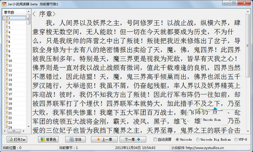Select the UTF-8 encoding radio button
This screenshot has width=253, height=152.
click(241, 139)
